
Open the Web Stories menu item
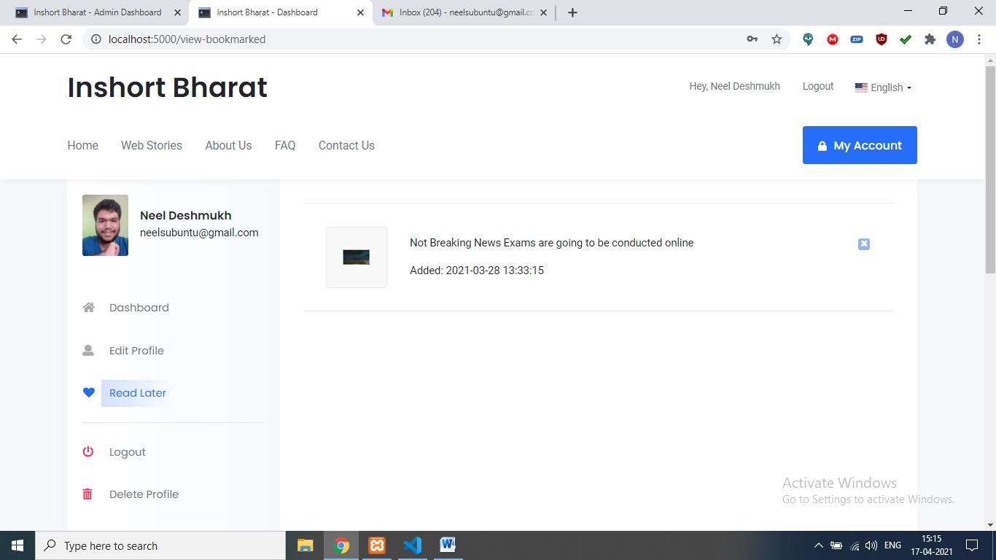(x=152, y=146)
